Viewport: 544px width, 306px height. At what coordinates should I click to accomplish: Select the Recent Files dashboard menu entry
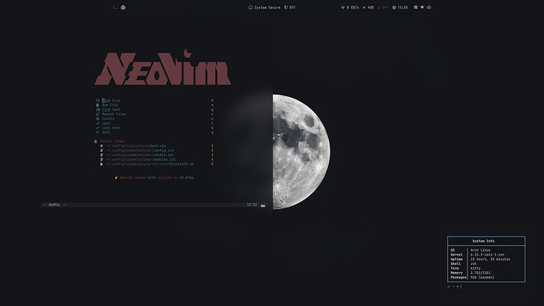pos(114,114)
